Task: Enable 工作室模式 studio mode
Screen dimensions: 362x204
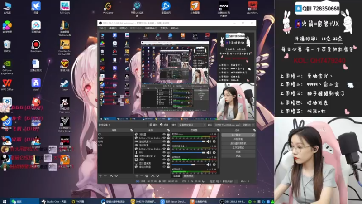Action: [x=238, y=147]
